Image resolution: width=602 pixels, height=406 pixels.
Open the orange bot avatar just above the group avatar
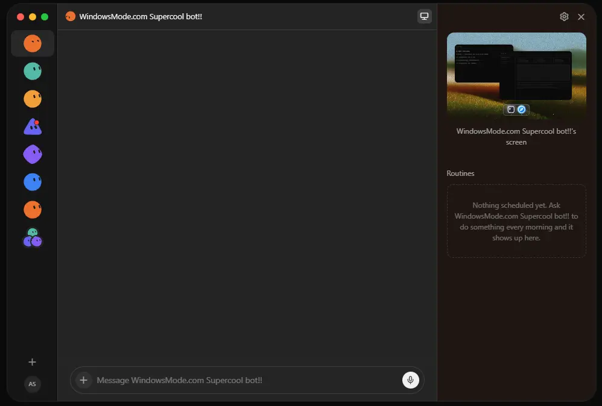(x=33, y=210)
